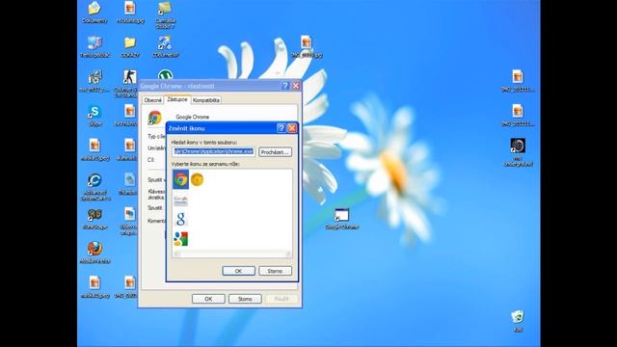The height and width of the screenshot is (347, 617).
Task: Switch to the Obecné tab
Action: click(152, 100)
